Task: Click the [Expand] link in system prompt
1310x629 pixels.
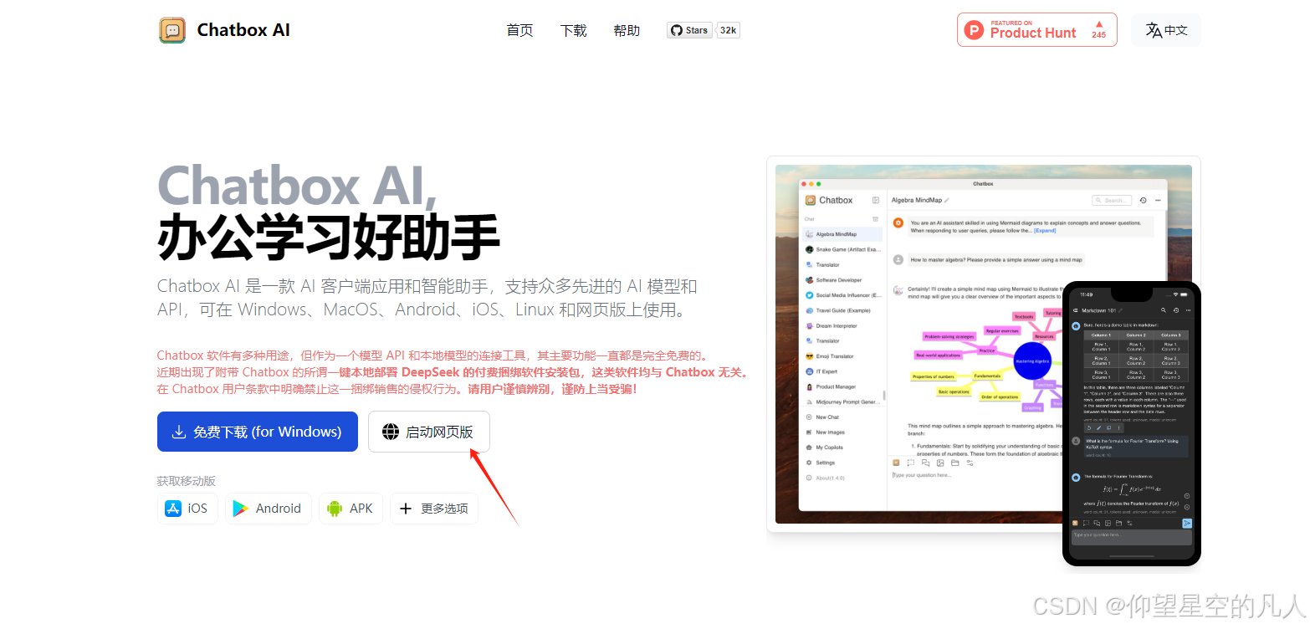Action: pyautogui.click(x=1044, y=230)
